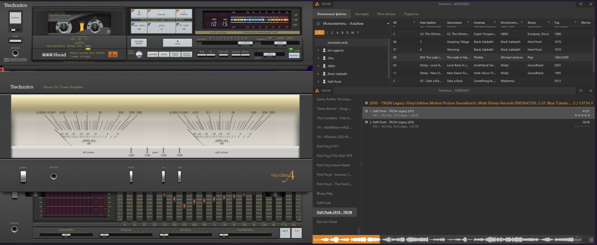This screenshot has height=245, width=597.
Task: Switch to Закладки tab
Action: (362, 14)
